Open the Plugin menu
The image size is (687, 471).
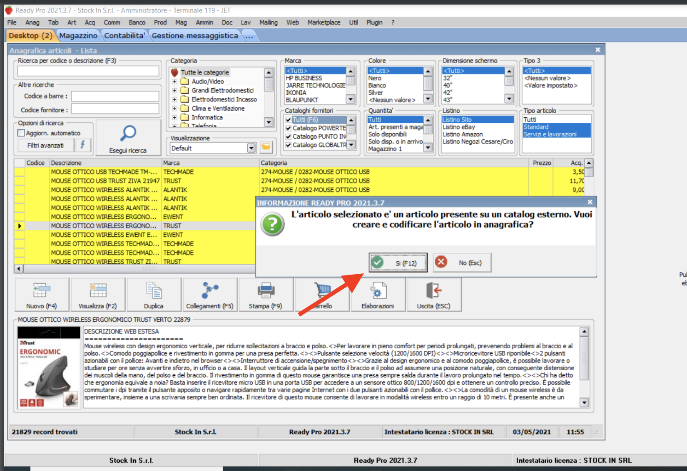pos(374,22)
